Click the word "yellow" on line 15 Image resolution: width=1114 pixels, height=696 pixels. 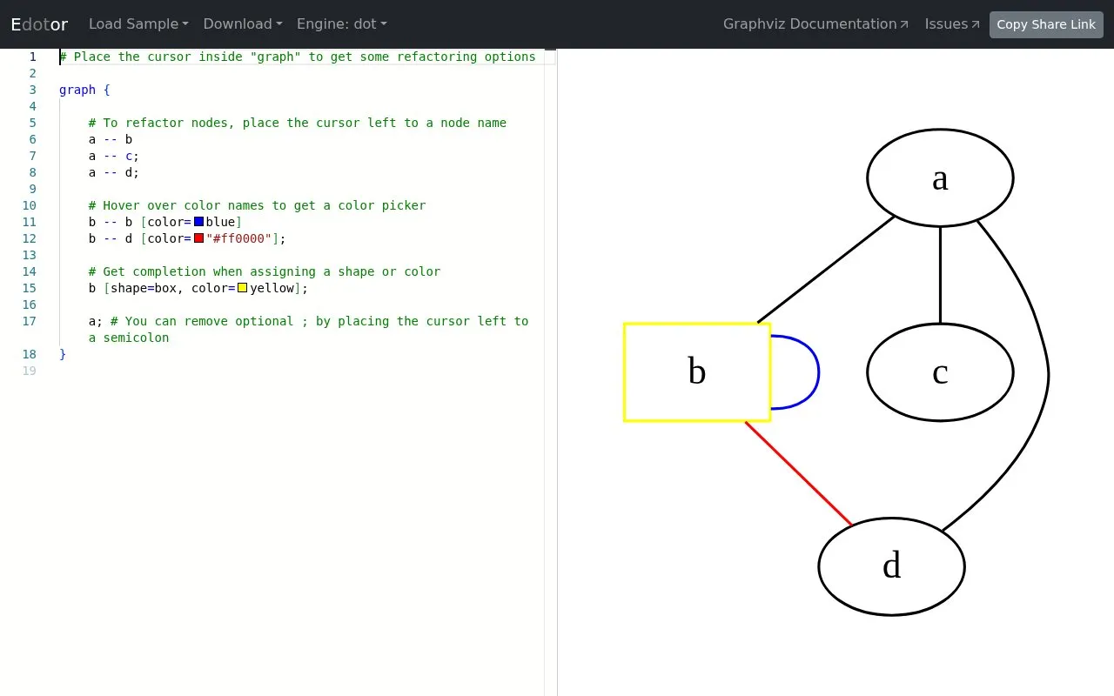[x=272, y=288]
